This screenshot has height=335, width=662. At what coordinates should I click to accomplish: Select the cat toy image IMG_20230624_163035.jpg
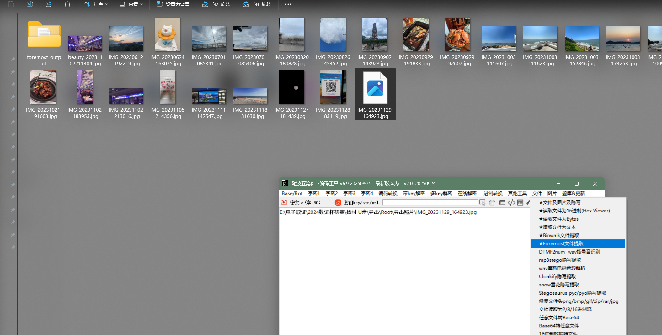[168, 34]
